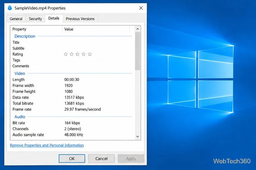The height and width of the screenshot is (170, 256).
Task: Select the Frame height value 1080
Action: point(68,91)
